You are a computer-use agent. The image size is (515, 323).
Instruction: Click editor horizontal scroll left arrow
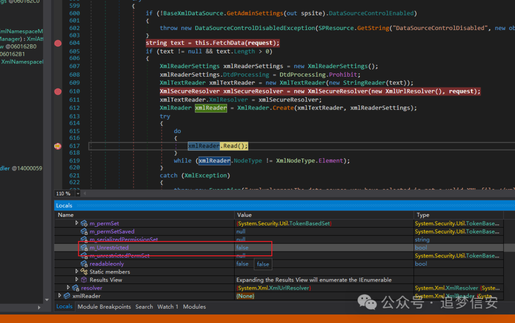(x=85, y=194)
